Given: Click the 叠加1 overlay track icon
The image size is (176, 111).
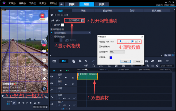Looking at the screenshot, I should coord(52,84).
